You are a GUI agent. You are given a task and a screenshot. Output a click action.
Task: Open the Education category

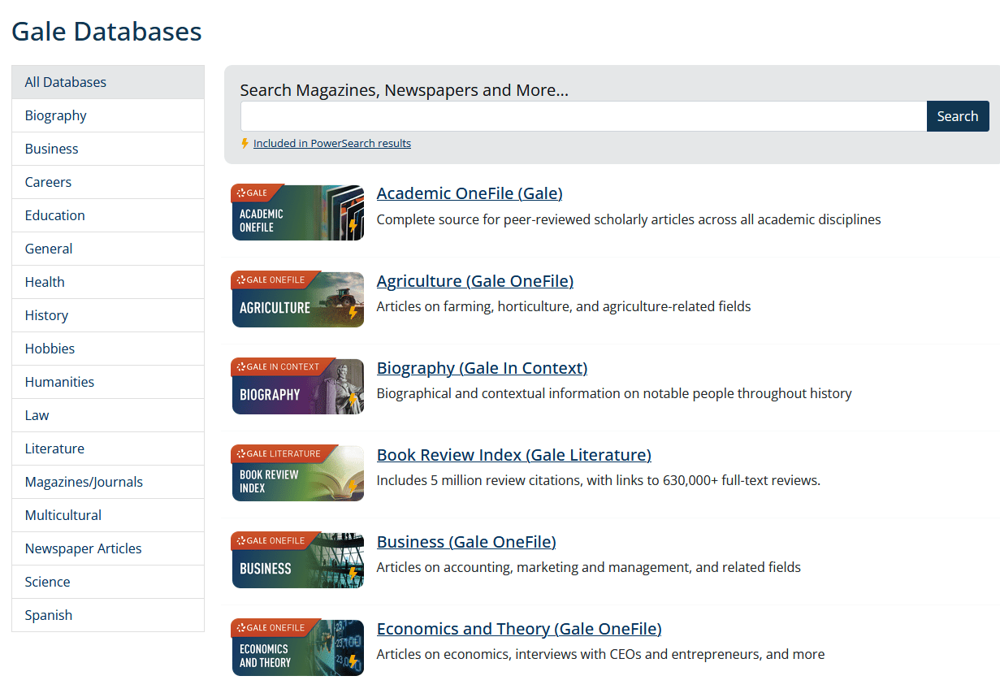108,215
